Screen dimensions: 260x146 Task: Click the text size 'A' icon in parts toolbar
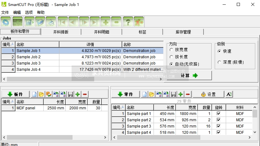[229, 94]
